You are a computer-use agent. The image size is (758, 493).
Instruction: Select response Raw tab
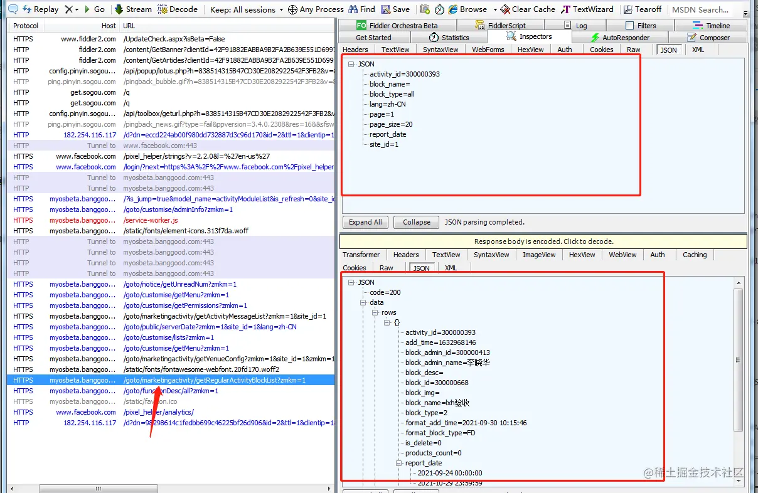[x=387, y=268]
